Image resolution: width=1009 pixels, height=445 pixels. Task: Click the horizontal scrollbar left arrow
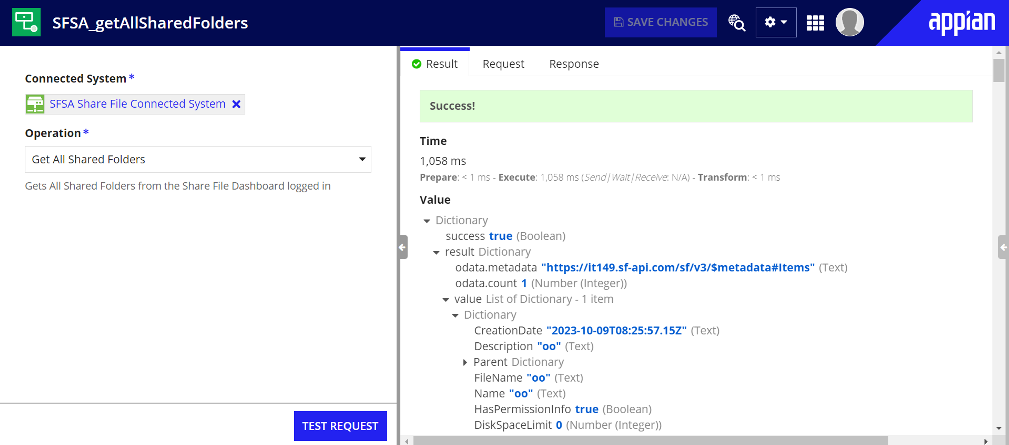(407, 441)
